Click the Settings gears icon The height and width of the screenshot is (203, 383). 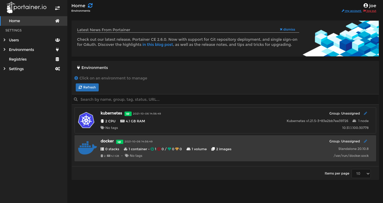pos(57,69)
